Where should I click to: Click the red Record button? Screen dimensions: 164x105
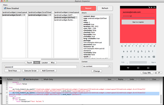pyautogui.click(x=88, y=8)
